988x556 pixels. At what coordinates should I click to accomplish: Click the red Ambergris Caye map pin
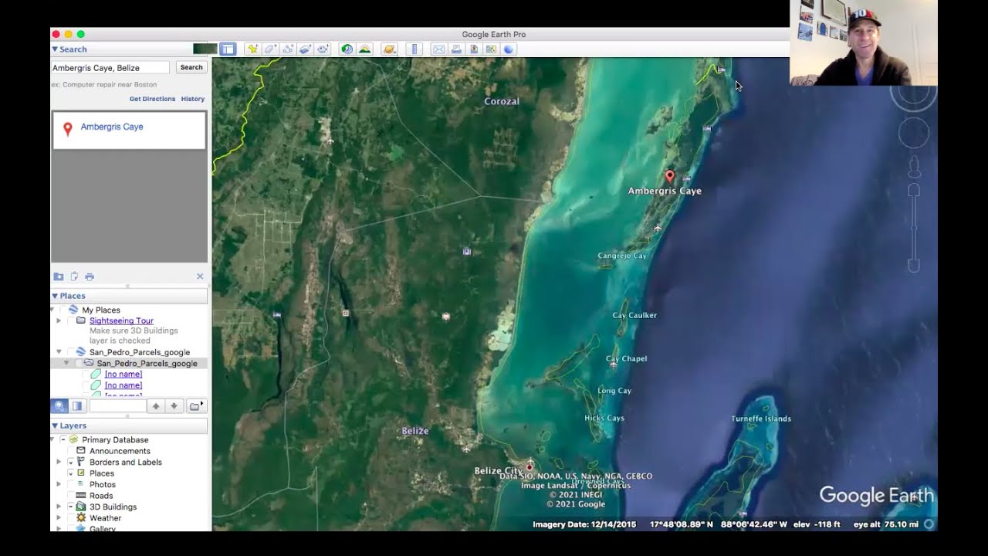click(x=670, y=176)
